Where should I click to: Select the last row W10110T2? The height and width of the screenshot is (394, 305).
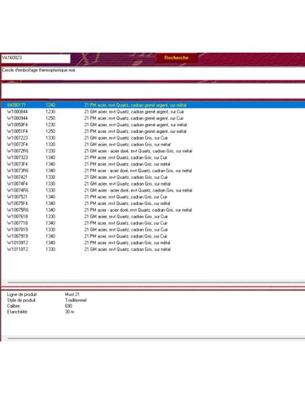click(x=153, y=249)
